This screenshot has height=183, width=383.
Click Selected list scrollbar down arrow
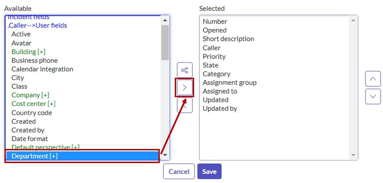pyautogui.click(x=354, y=155)
